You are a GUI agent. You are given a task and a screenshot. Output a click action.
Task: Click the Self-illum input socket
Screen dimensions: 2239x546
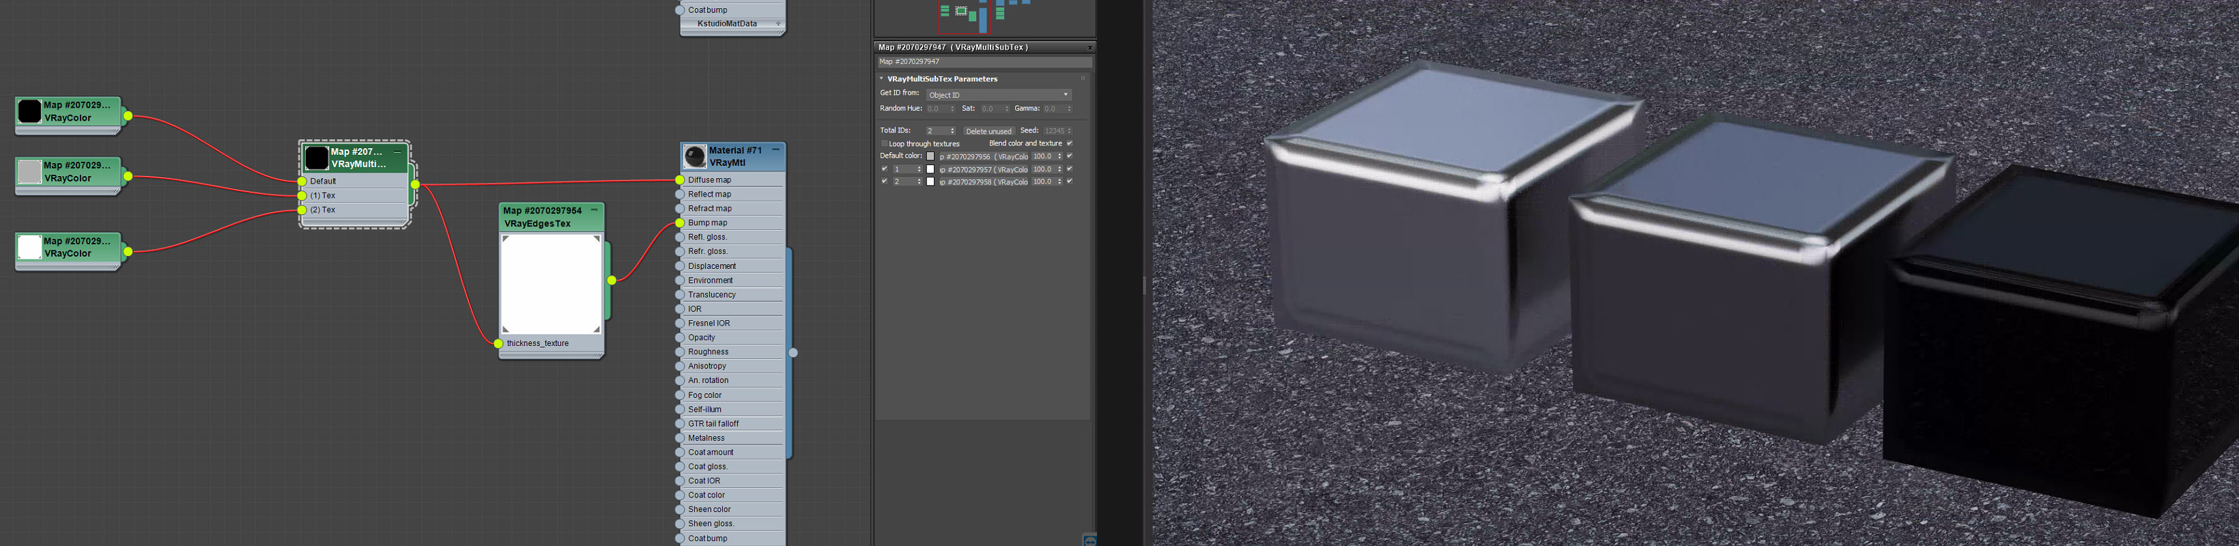click(x=680, y=409)
